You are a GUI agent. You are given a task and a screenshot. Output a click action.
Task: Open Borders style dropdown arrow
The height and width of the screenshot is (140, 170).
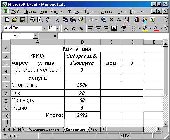pos(139,28)
